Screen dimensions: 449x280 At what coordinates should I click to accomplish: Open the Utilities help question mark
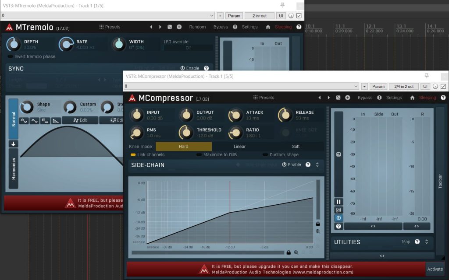click(417, 241)
